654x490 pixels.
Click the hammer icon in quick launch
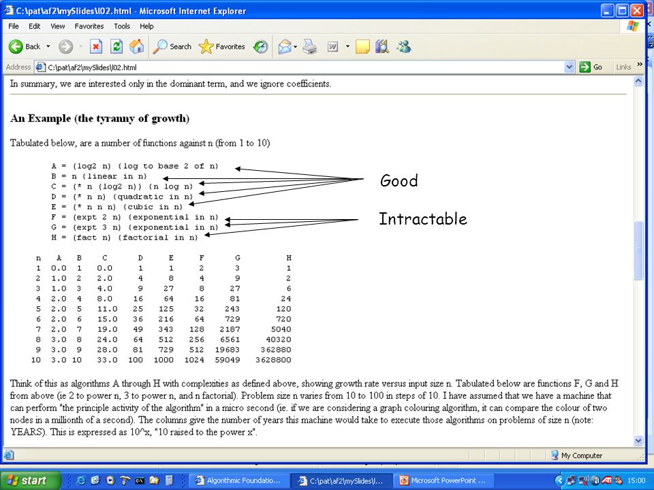coord(125,480)
